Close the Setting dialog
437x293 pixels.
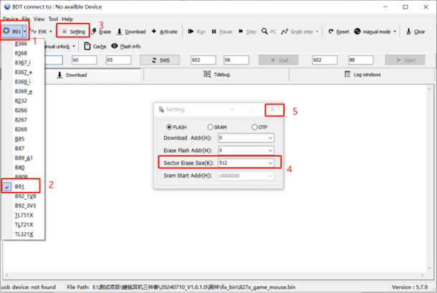pyautogui.click(x=272, y=110)
